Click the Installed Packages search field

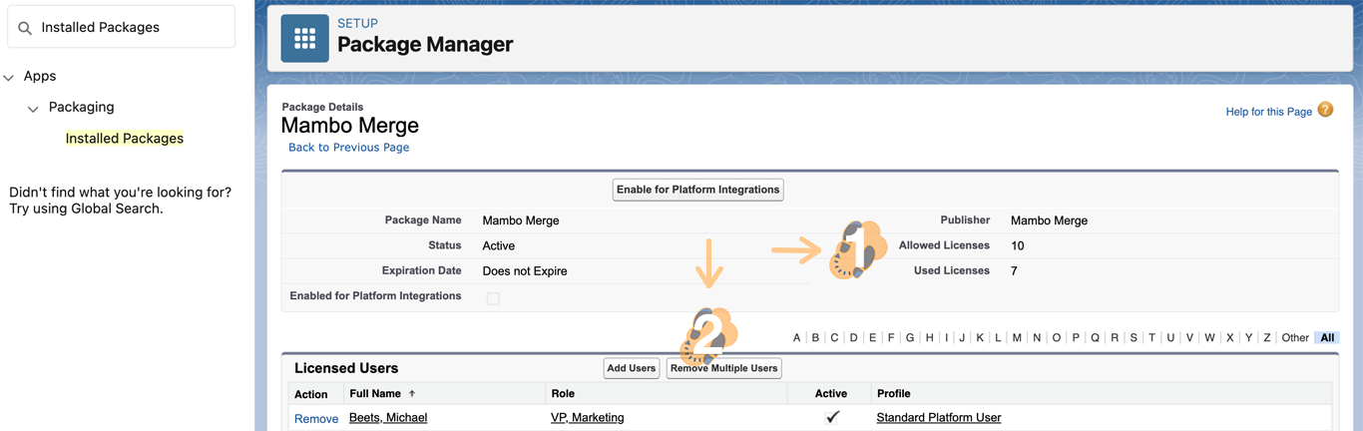click(130, 28)
